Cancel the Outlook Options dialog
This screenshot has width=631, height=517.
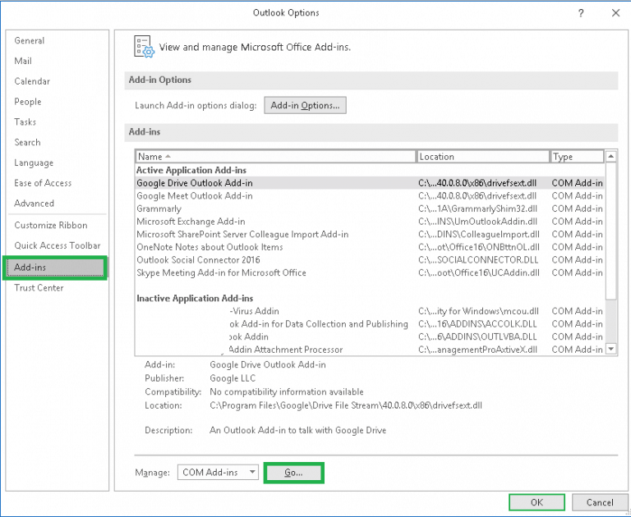[600, 502]
